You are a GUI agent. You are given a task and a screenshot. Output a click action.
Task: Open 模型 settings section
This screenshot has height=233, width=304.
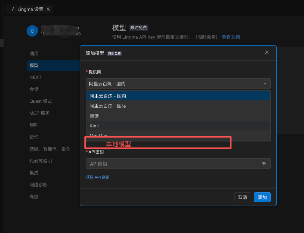click(x=53, y=66)
